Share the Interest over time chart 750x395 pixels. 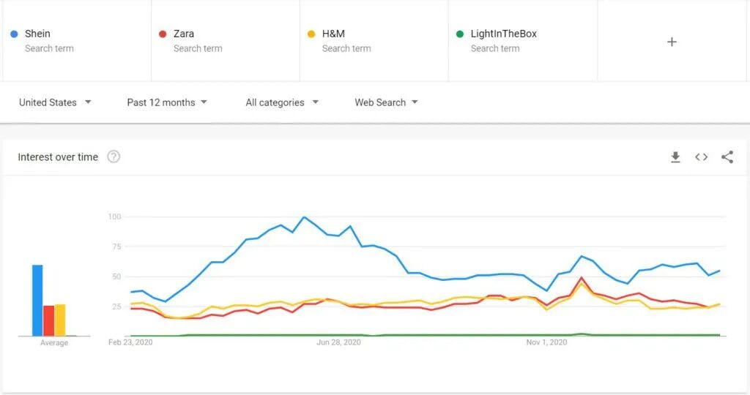pyautogui.click(x=727, y=157)
